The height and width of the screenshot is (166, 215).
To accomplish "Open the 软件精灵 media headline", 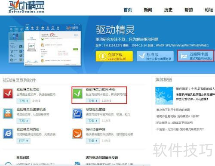I will pos(195,89).
